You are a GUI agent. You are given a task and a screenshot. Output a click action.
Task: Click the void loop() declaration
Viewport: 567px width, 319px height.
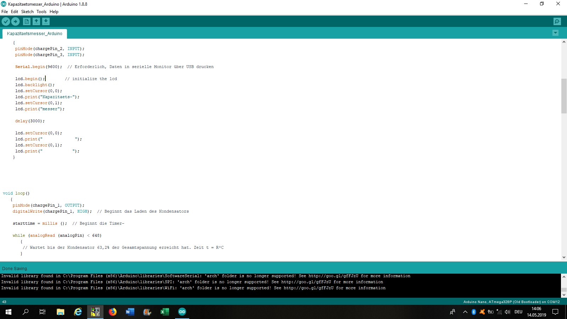(16, 193)
